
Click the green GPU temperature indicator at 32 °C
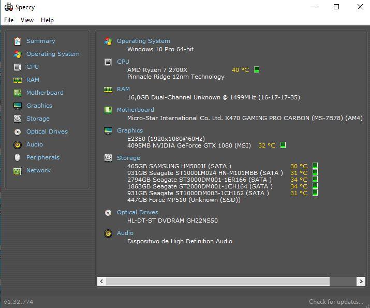pyautogui.click(x=283, y=145)
